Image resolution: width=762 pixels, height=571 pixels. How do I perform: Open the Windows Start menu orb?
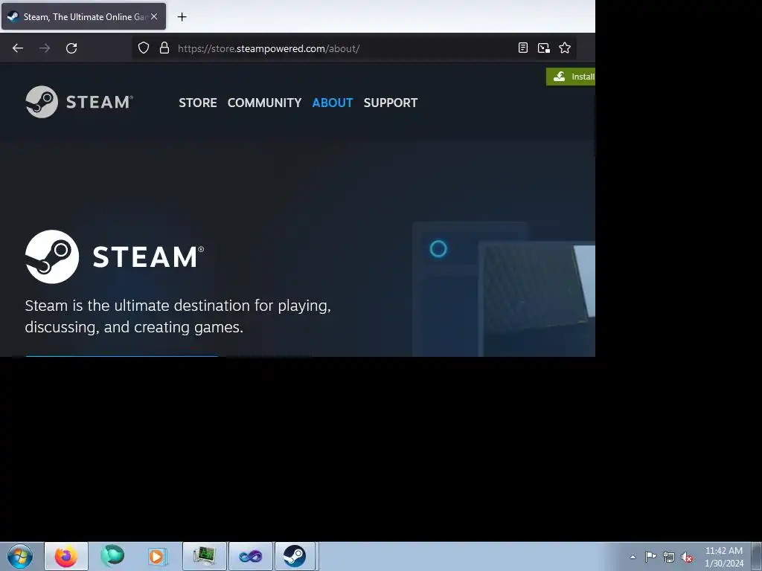[x=20, y=556]
